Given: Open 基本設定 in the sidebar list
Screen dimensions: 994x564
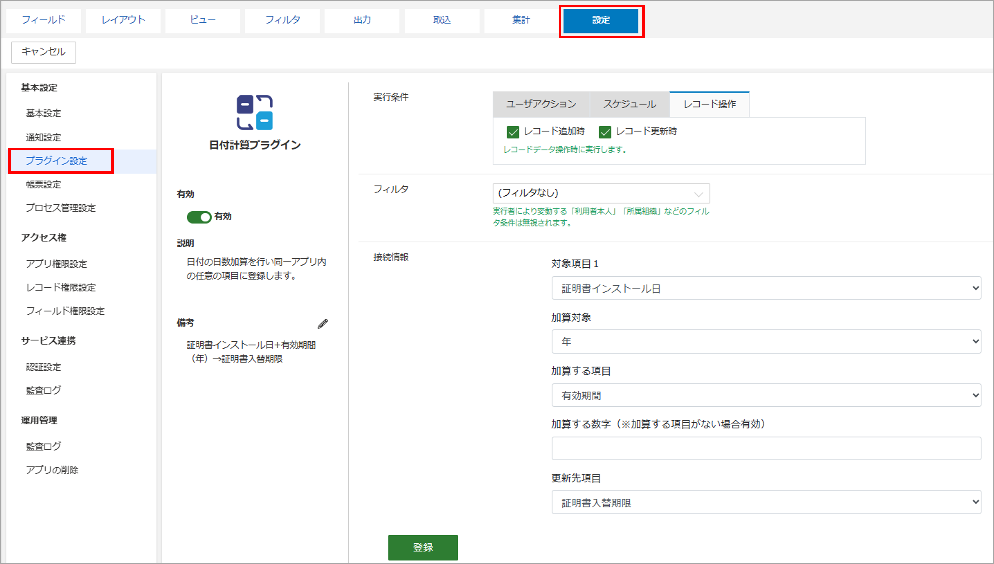Looking at the screenshot, I should tap(43, 113).
